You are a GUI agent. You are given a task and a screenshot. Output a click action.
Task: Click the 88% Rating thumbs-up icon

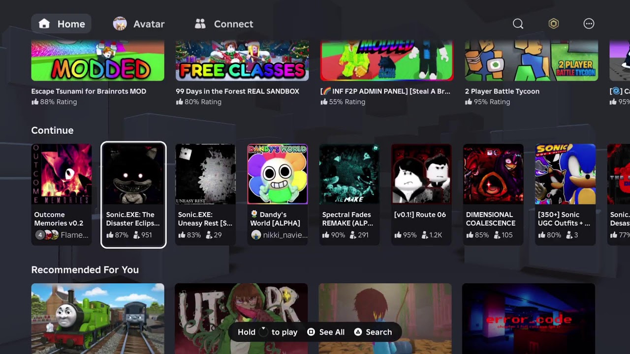click(x=34, y=102)
